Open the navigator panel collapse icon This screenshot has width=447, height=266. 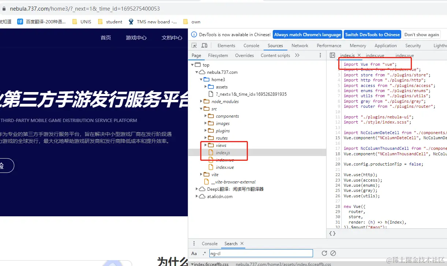332,56
